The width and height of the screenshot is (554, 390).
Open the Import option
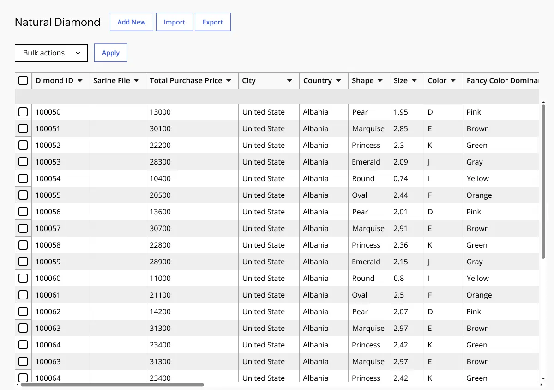tap(175, 22)
